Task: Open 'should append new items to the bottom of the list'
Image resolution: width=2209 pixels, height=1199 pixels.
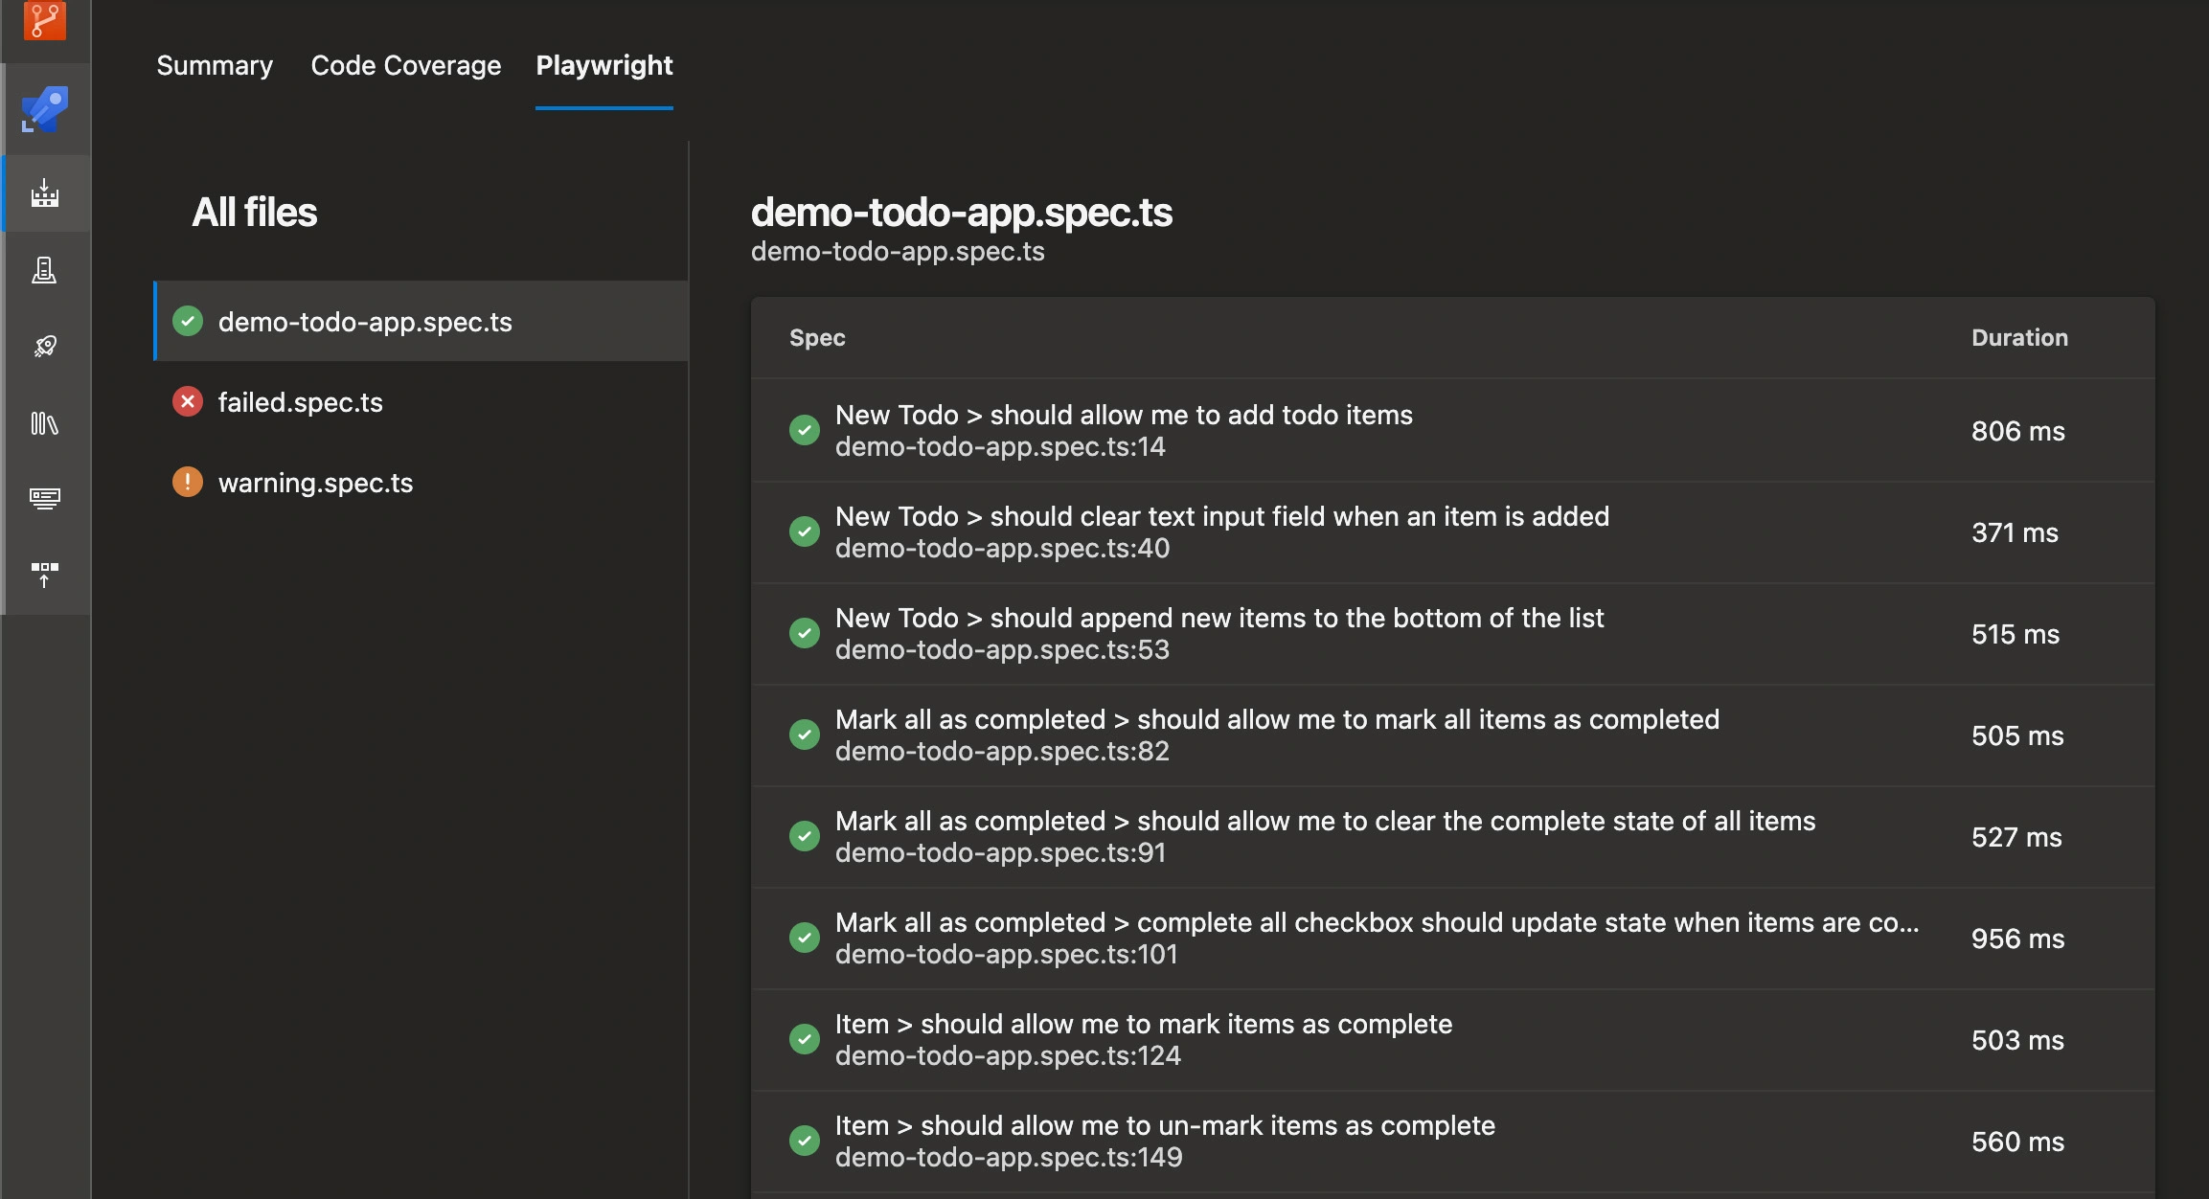Action: click(x=1219, y=618)
